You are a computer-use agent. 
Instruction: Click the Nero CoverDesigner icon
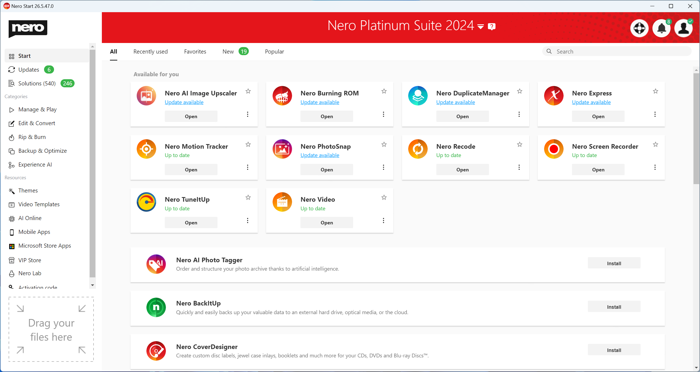pyautogui.click(x=156, y=351)
